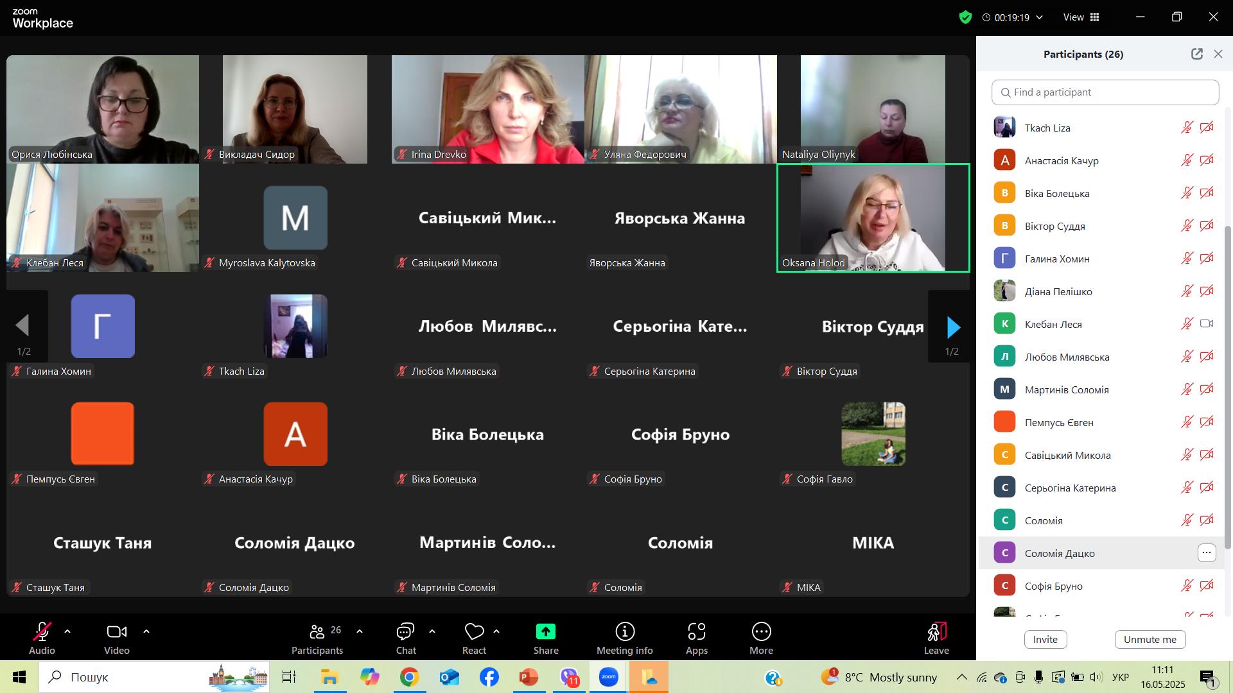
Task: Open Chrome from the Windows taskbar
Action: (409, 677)
